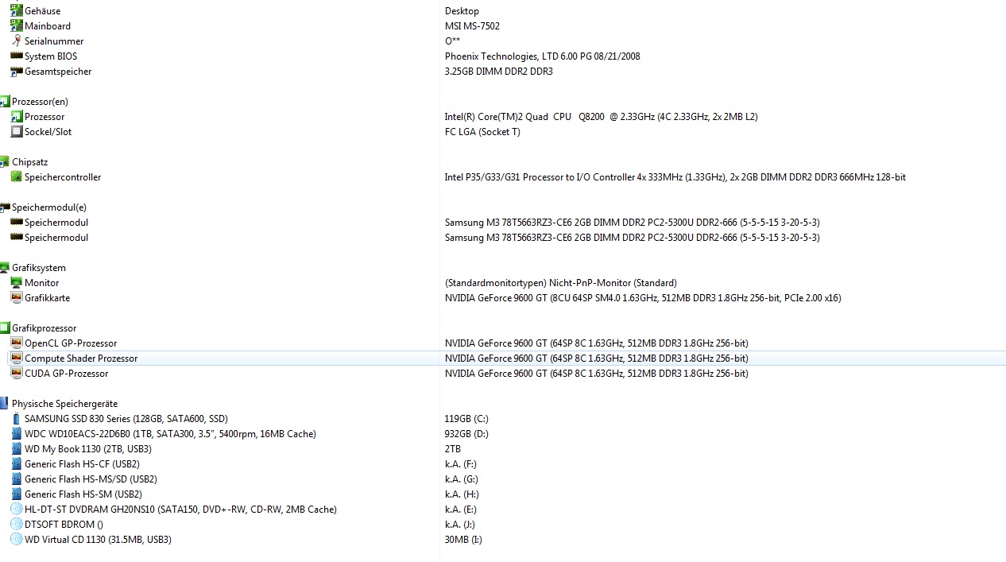
Task: Click the Sockel/Slot label
Action: point(48,132)
